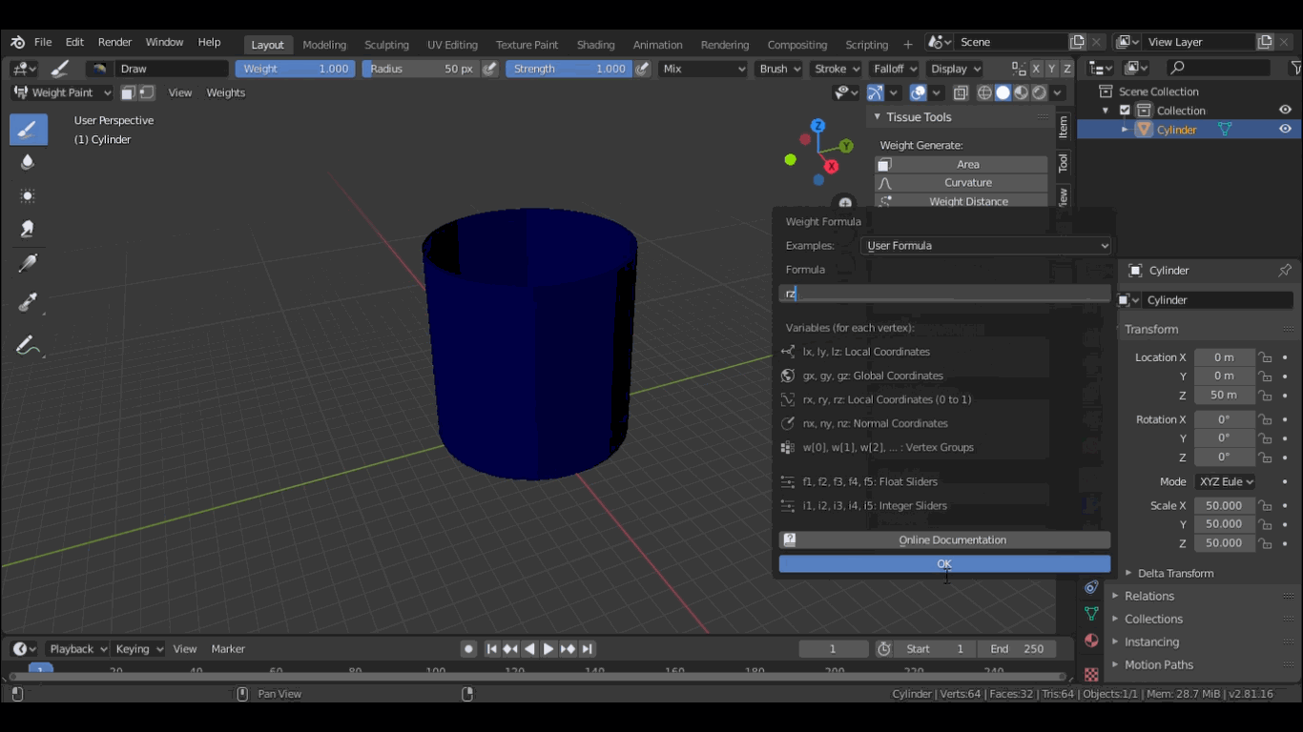This screenshot has width=1303, height=732.
Task: Click the pin icon in Properties header
Action: [1284, 271]
